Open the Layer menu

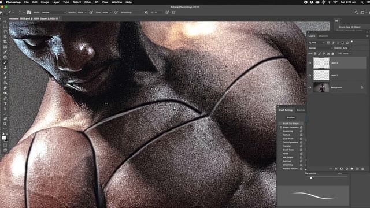point(55,2)
